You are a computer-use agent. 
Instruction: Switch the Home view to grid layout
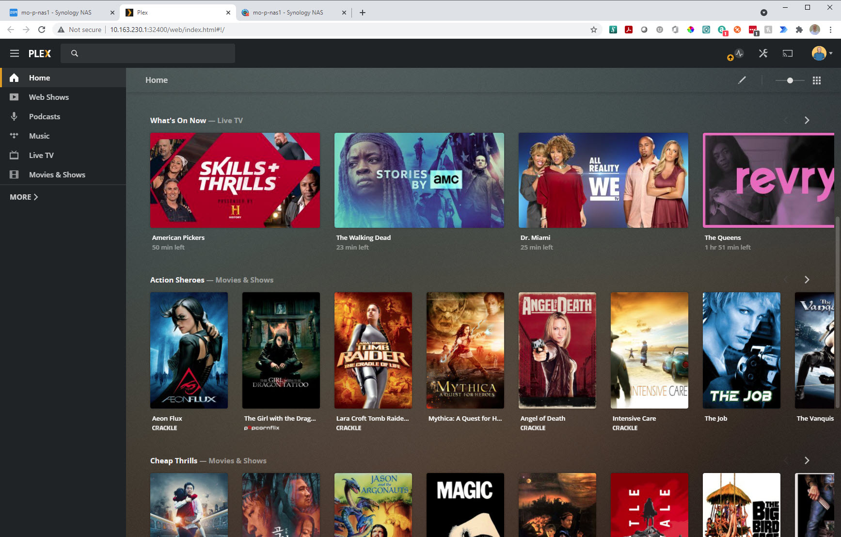(x=817, y=80)
